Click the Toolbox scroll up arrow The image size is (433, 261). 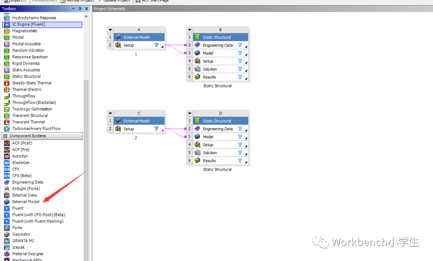click(x=86, y=16)
